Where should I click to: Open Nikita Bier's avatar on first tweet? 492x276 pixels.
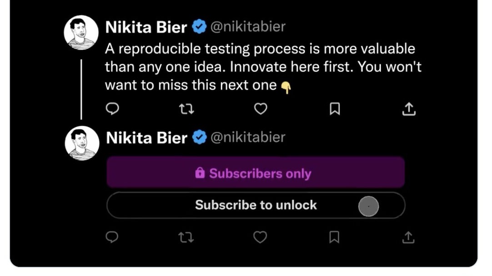[81, 32]
